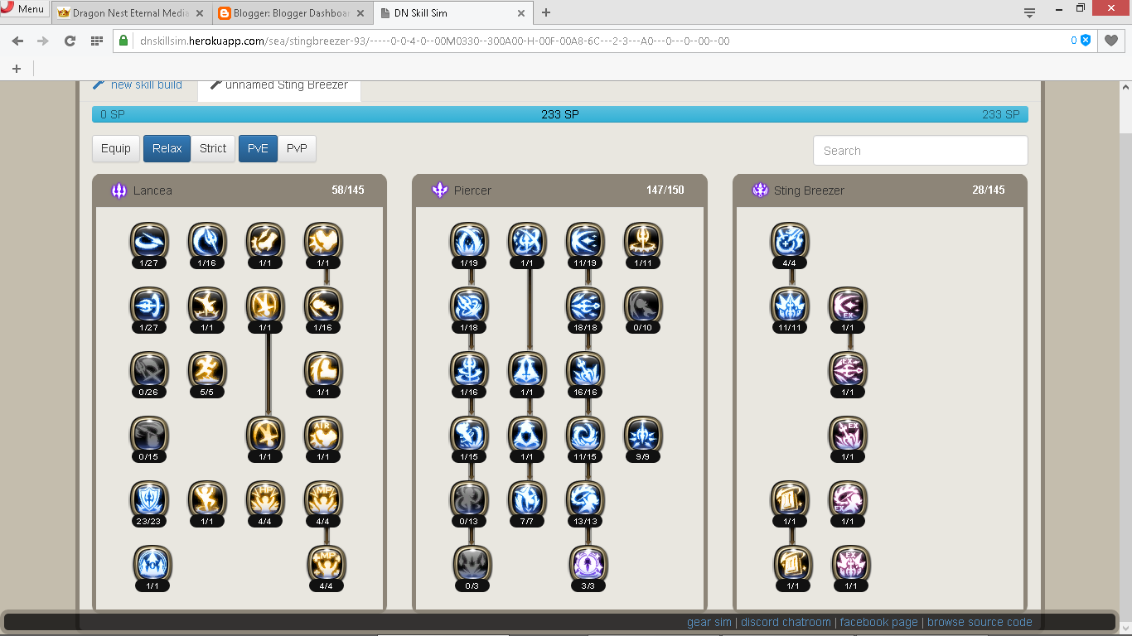Screen dimensions: 1132x636
Task: Reload the current page
Action: point(70,41)
